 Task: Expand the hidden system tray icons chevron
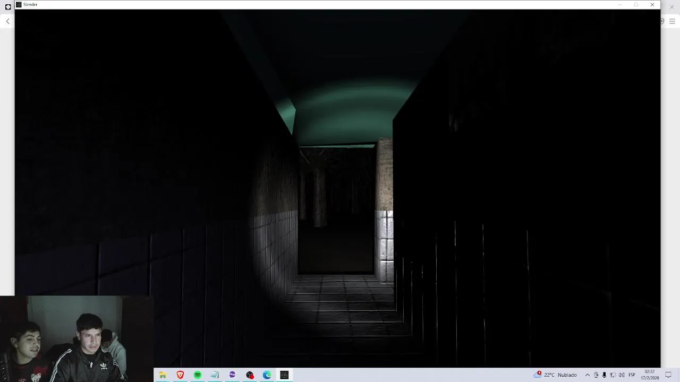[x=587, y=375]
